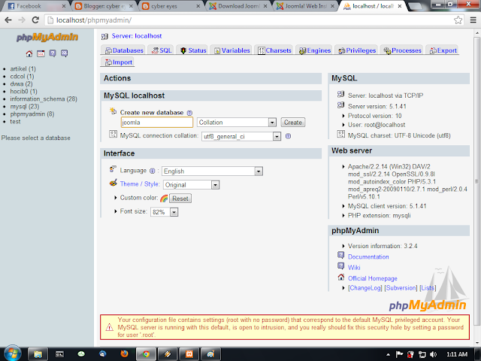Viewport: 481px width, 361px height.
Task: Go forward with the forward arrow
Action: point(22,20)
